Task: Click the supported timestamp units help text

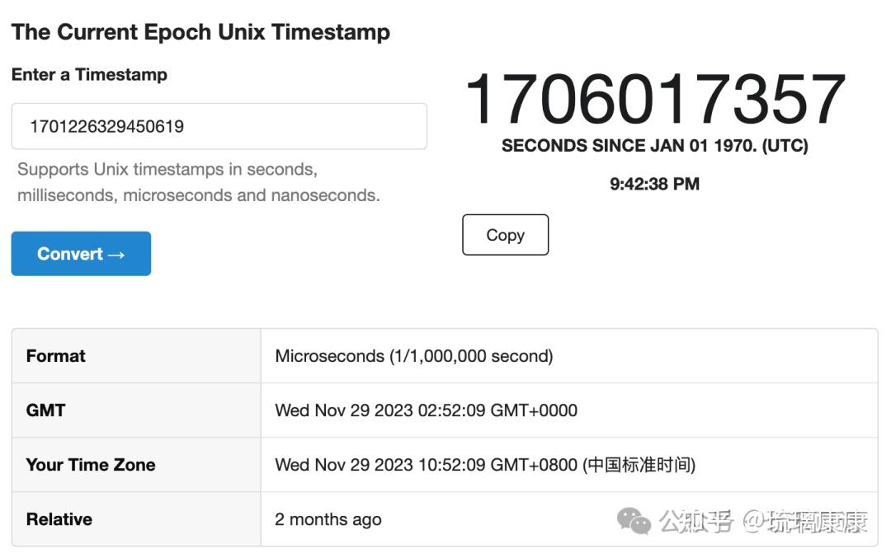Action: [x=198, y=182]
